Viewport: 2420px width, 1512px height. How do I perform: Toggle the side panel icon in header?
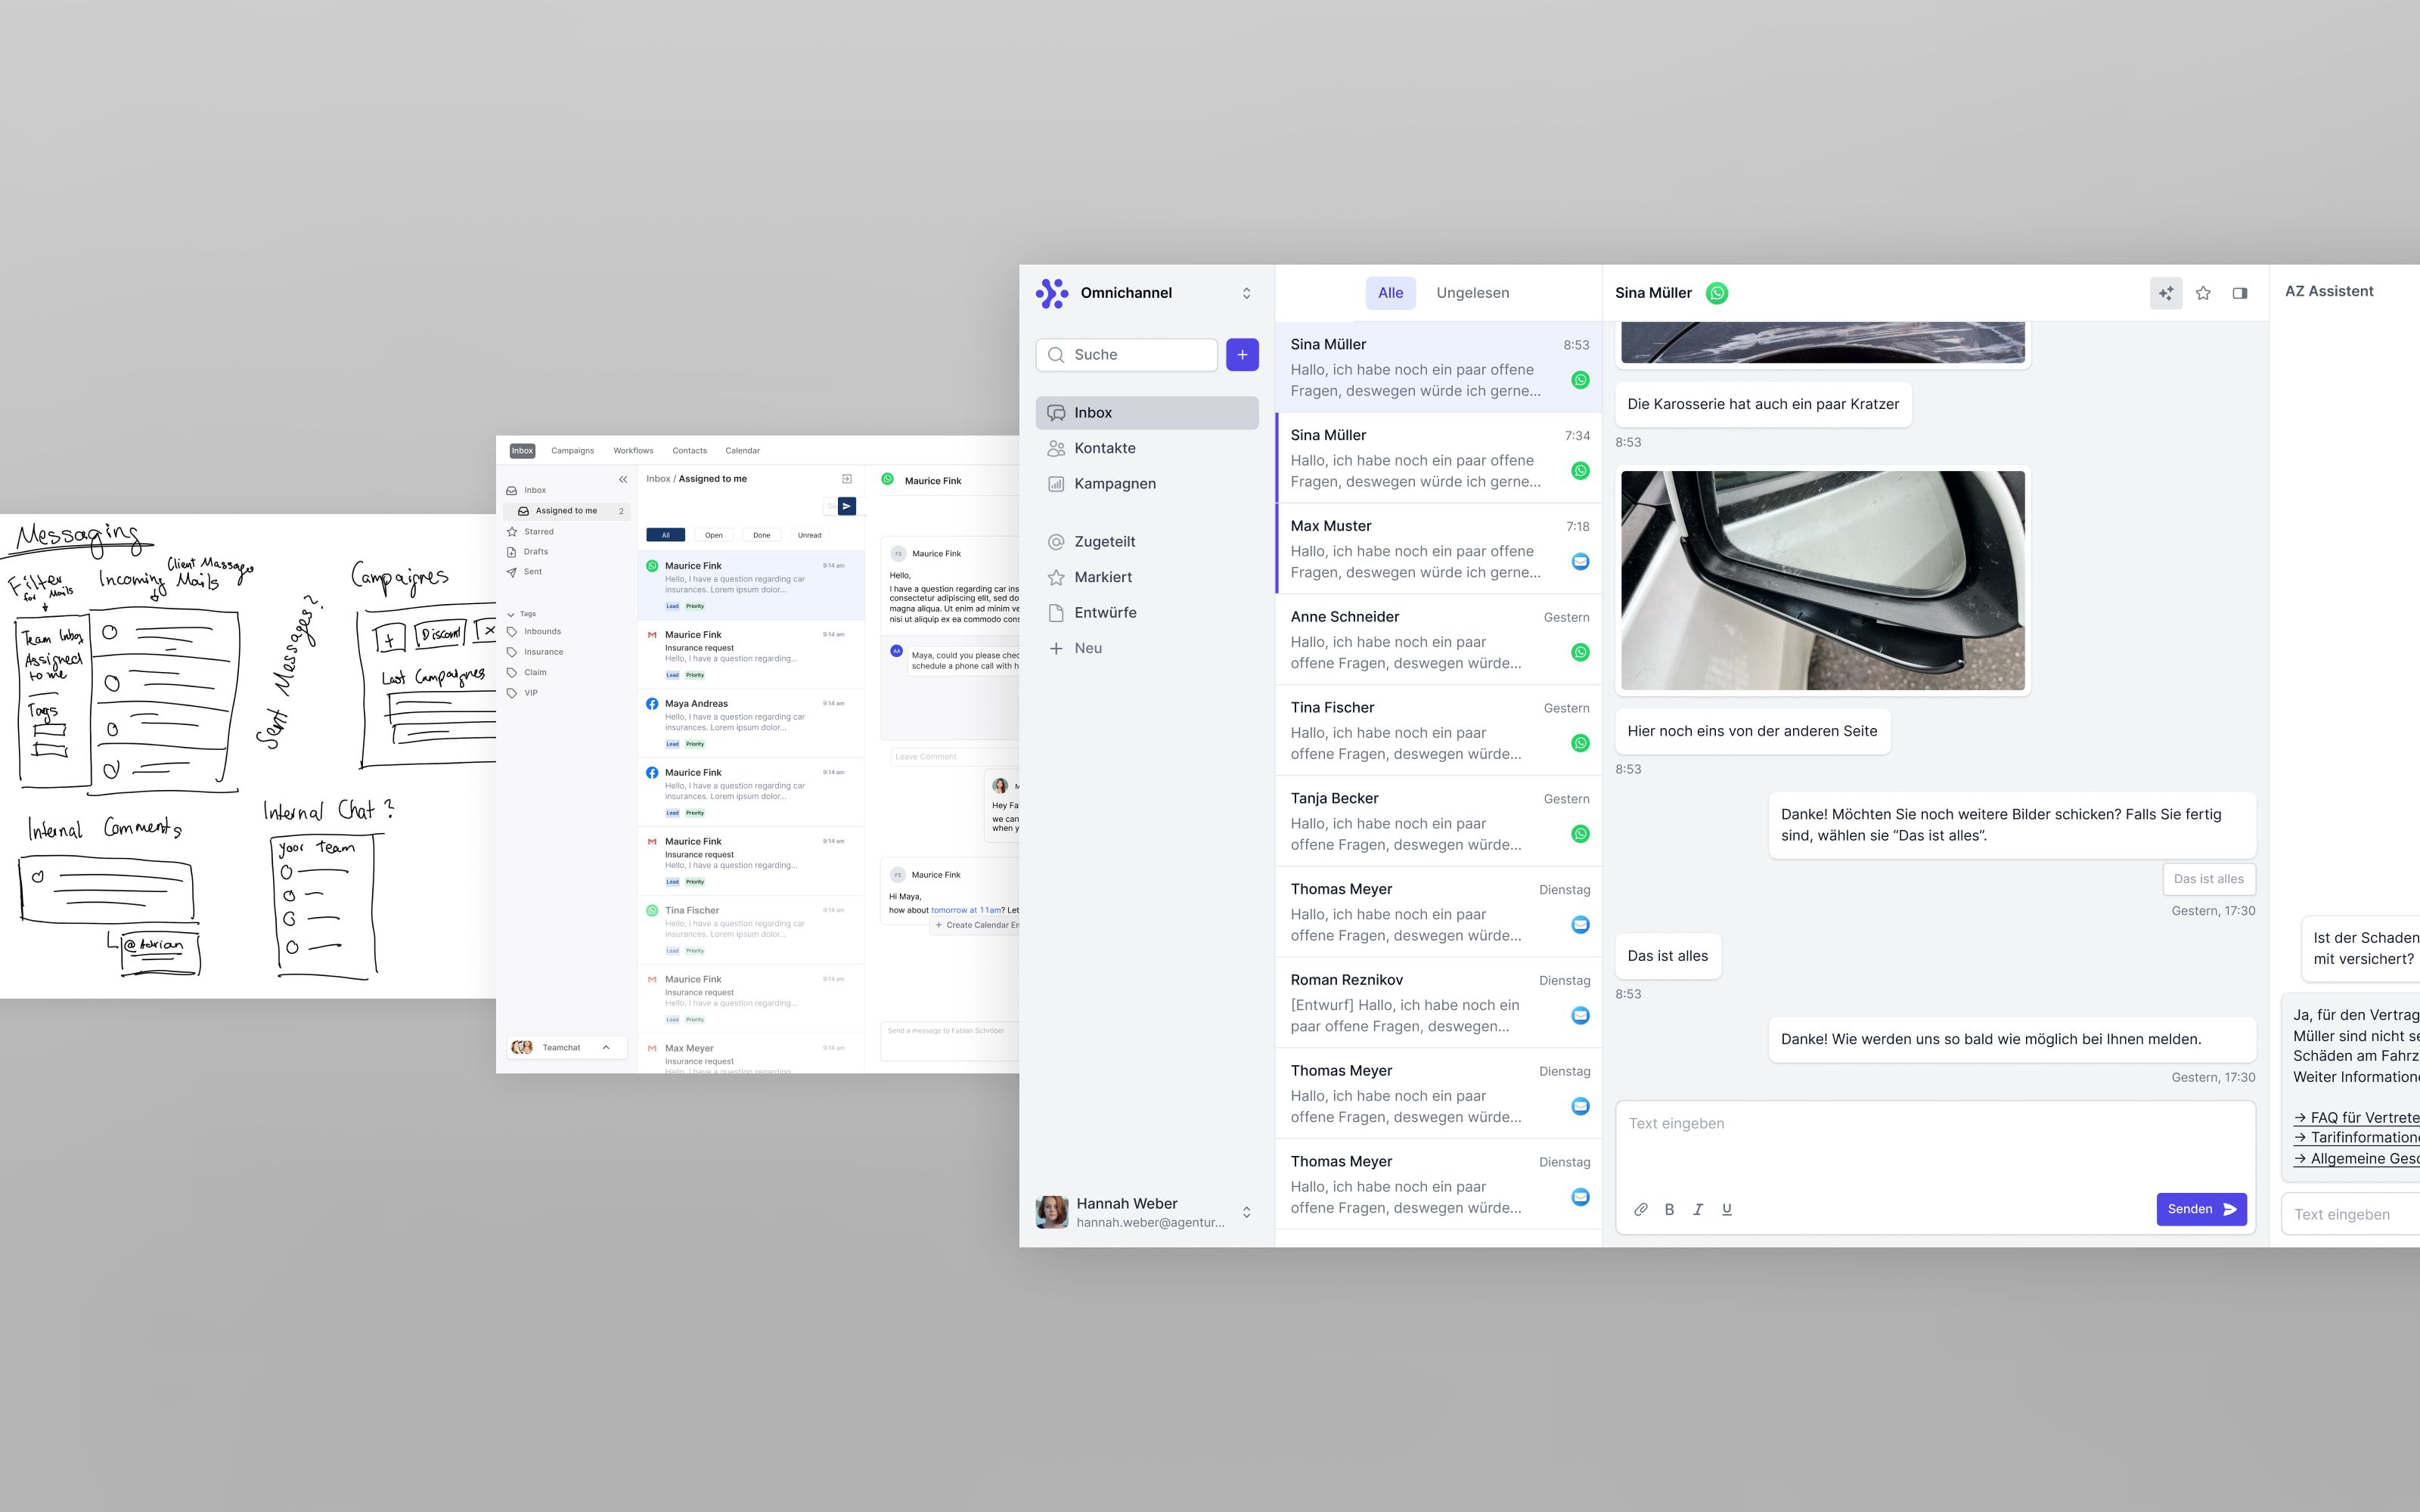pos(2239,293)
